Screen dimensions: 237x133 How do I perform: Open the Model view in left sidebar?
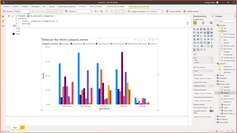(3, 26)
